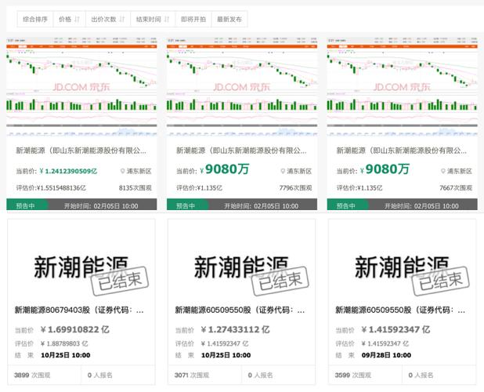Click location pin icon on middle top listing
Viewport: 484px width, 392px height.
(283, 171)
